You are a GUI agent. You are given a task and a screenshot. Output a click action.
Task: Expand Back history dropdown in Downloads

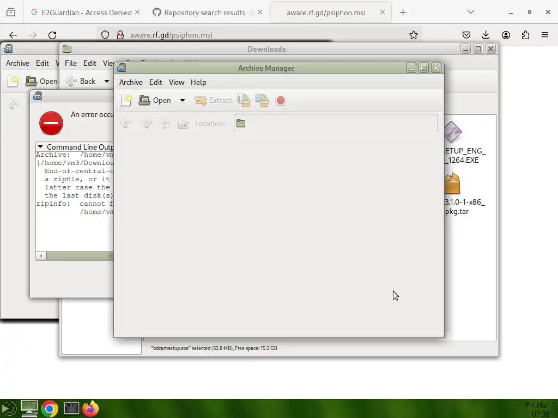[x=106, y=82]
